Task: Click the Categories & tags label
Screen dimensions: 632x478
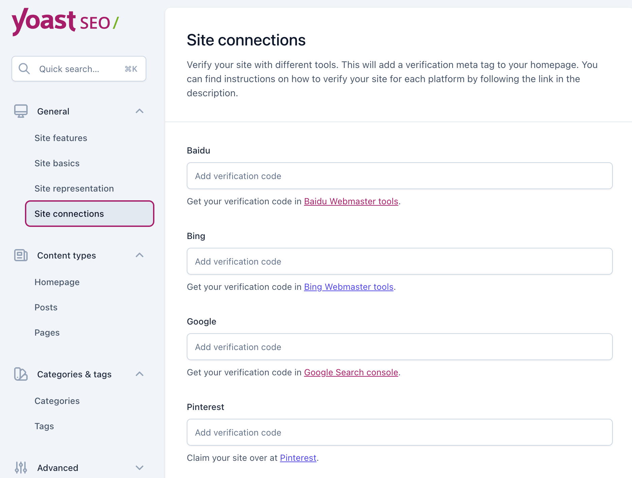Action: click(x=74, y=374)
